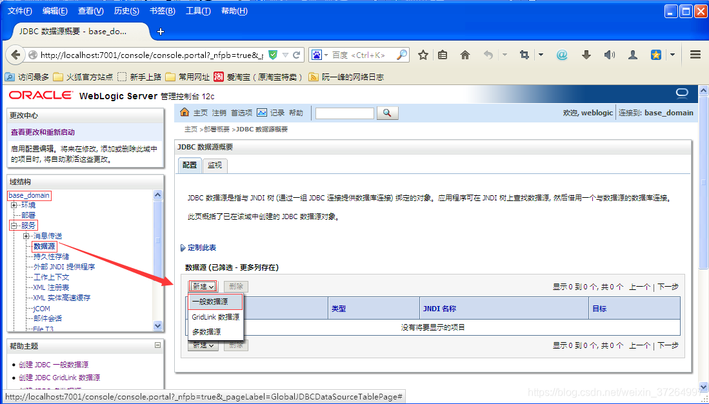Click the user profile toolbar icon
The width and height of the screenshot is (709, 404).
click(633, 55)
